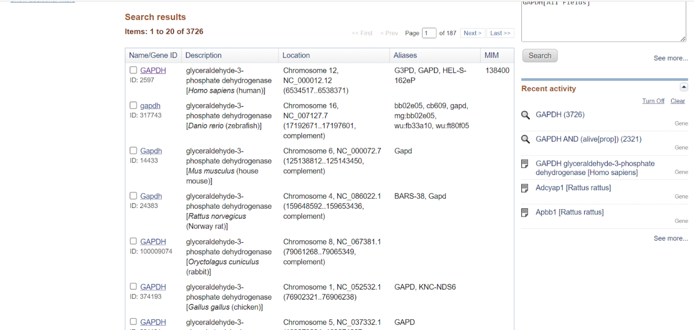This screenshot has height=330, width=694.
Task: Open the human GAPDH gene entry
Action: click(x=153, y=70)
